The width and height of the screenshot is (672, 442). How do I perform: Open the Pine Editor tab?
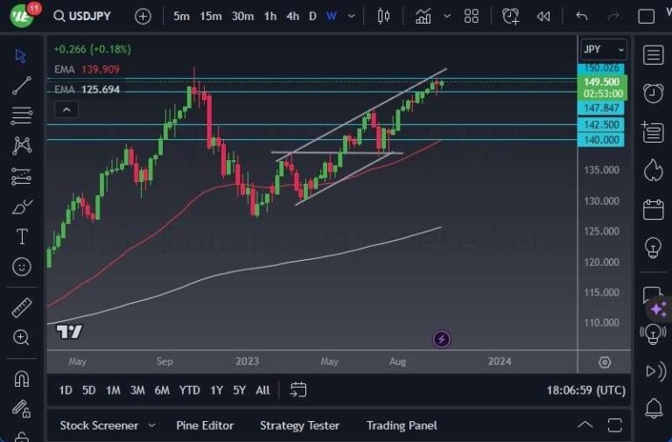click(205, 425)
